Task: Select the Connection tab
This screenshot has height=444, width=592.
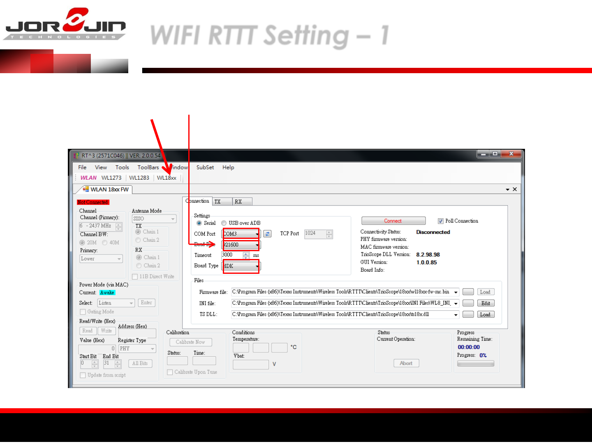Action: [197, 201]
